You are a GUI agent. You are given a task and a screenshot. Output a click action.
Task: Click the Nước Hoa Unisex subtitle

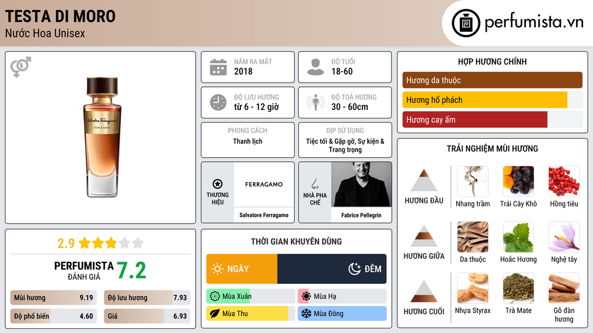click(45, 33)
